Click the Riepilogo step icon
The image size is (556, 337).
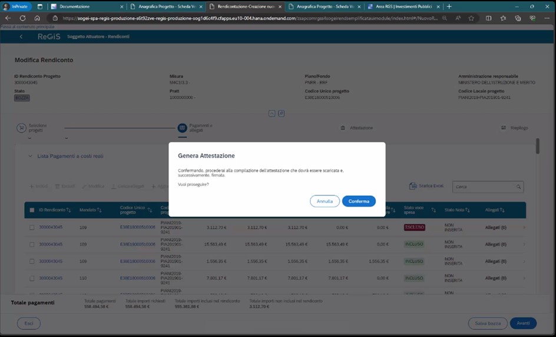pyautogui.click(x=504, y=128)
